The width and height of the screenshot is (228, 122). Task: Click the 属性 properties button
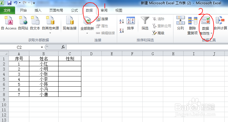[x=102, y=26]
